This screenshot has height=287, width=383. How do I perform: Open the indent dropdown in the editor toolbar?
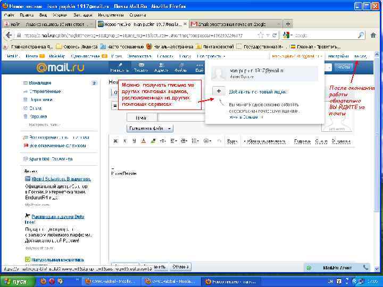[x=184, y=141]
